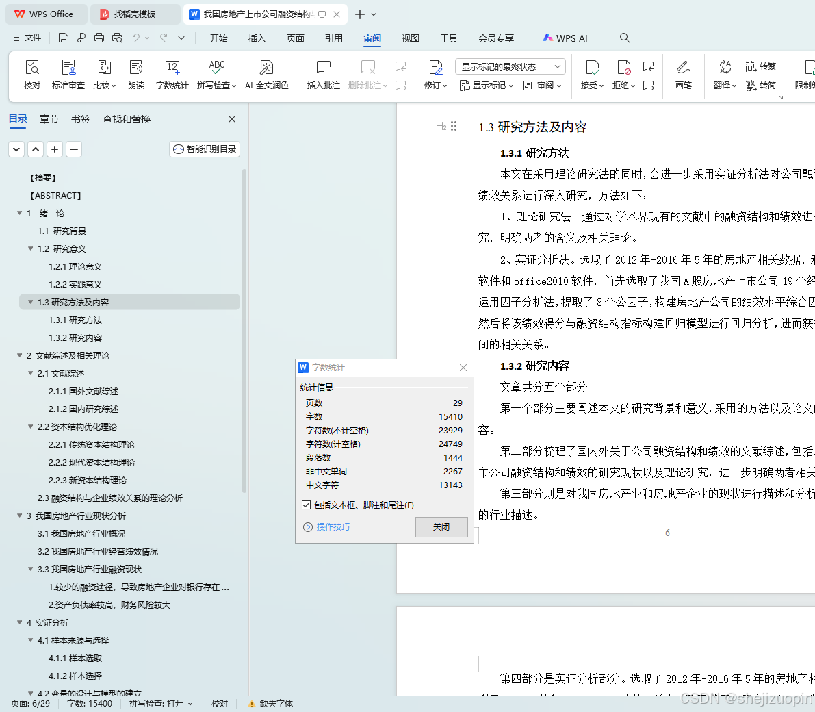
Task: Select 【ABSTRACT】 entry in outline
Action: (55, 196)
